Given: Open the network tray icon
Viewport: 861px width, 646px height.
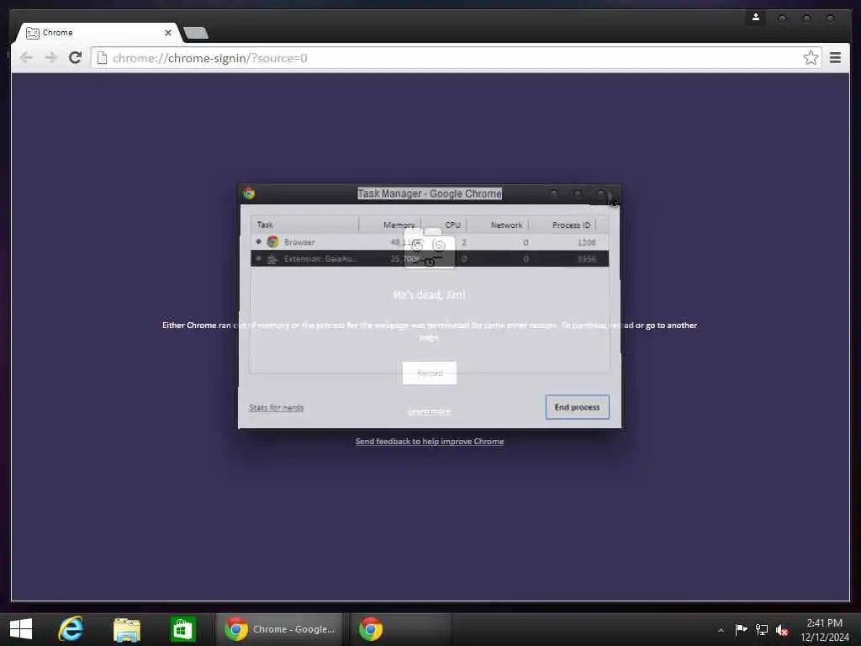Looking at the screenshot, I should pyautogui.click(x=762, y=629).
